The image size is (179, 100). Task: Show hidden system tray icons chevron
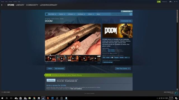click(157, 98)
